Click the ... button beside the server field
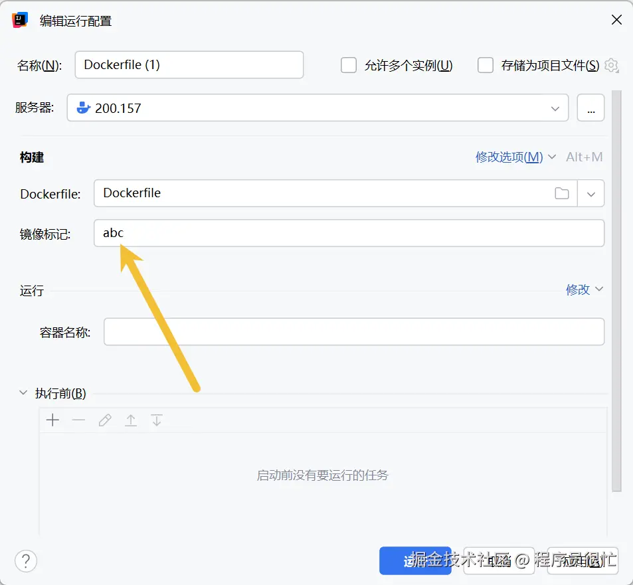 click(590, 108)
